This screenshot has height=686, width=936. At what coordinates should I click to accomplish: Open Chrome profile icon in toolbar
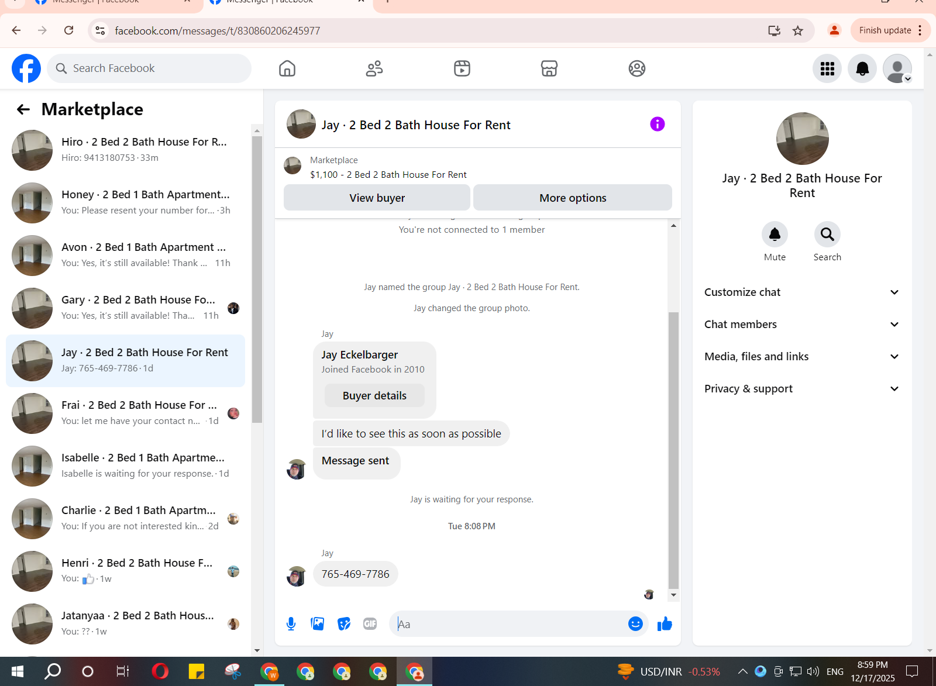tap(834, 30)
